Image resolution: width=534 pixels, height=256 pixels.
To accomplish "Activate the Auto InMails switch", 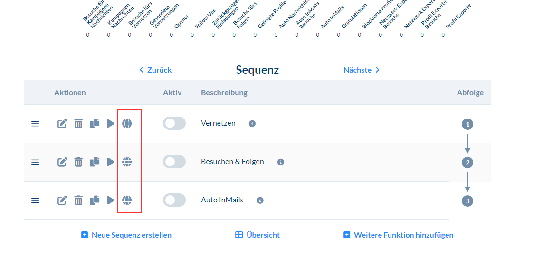I will (174, 201).
